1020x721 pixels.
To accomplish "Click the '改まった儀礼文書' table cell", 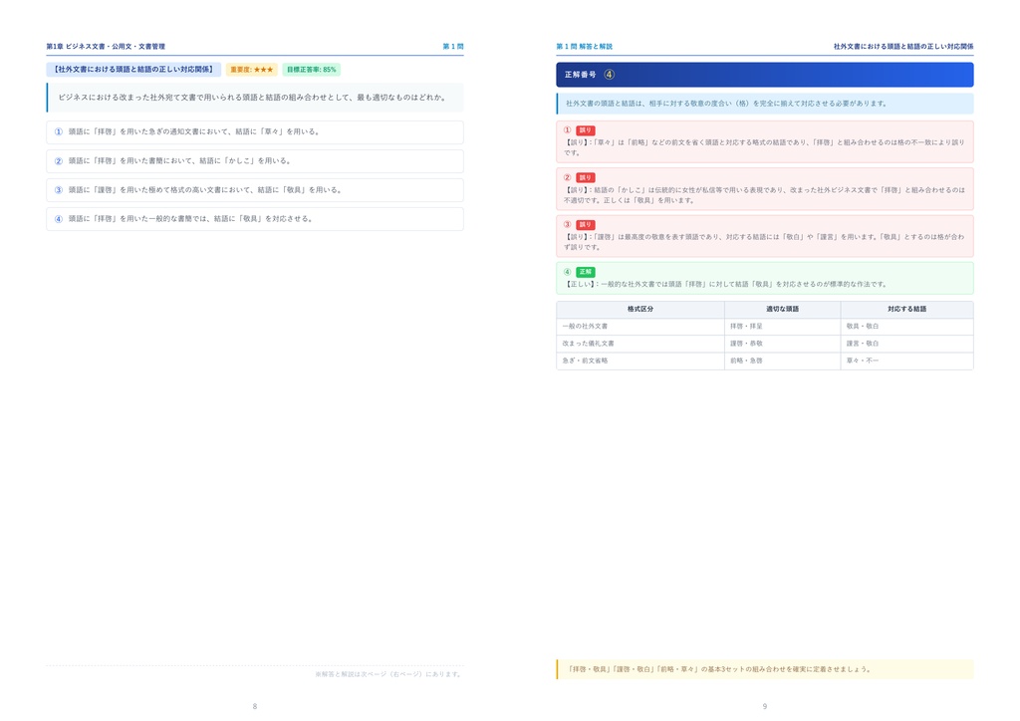I will (640, 344).
